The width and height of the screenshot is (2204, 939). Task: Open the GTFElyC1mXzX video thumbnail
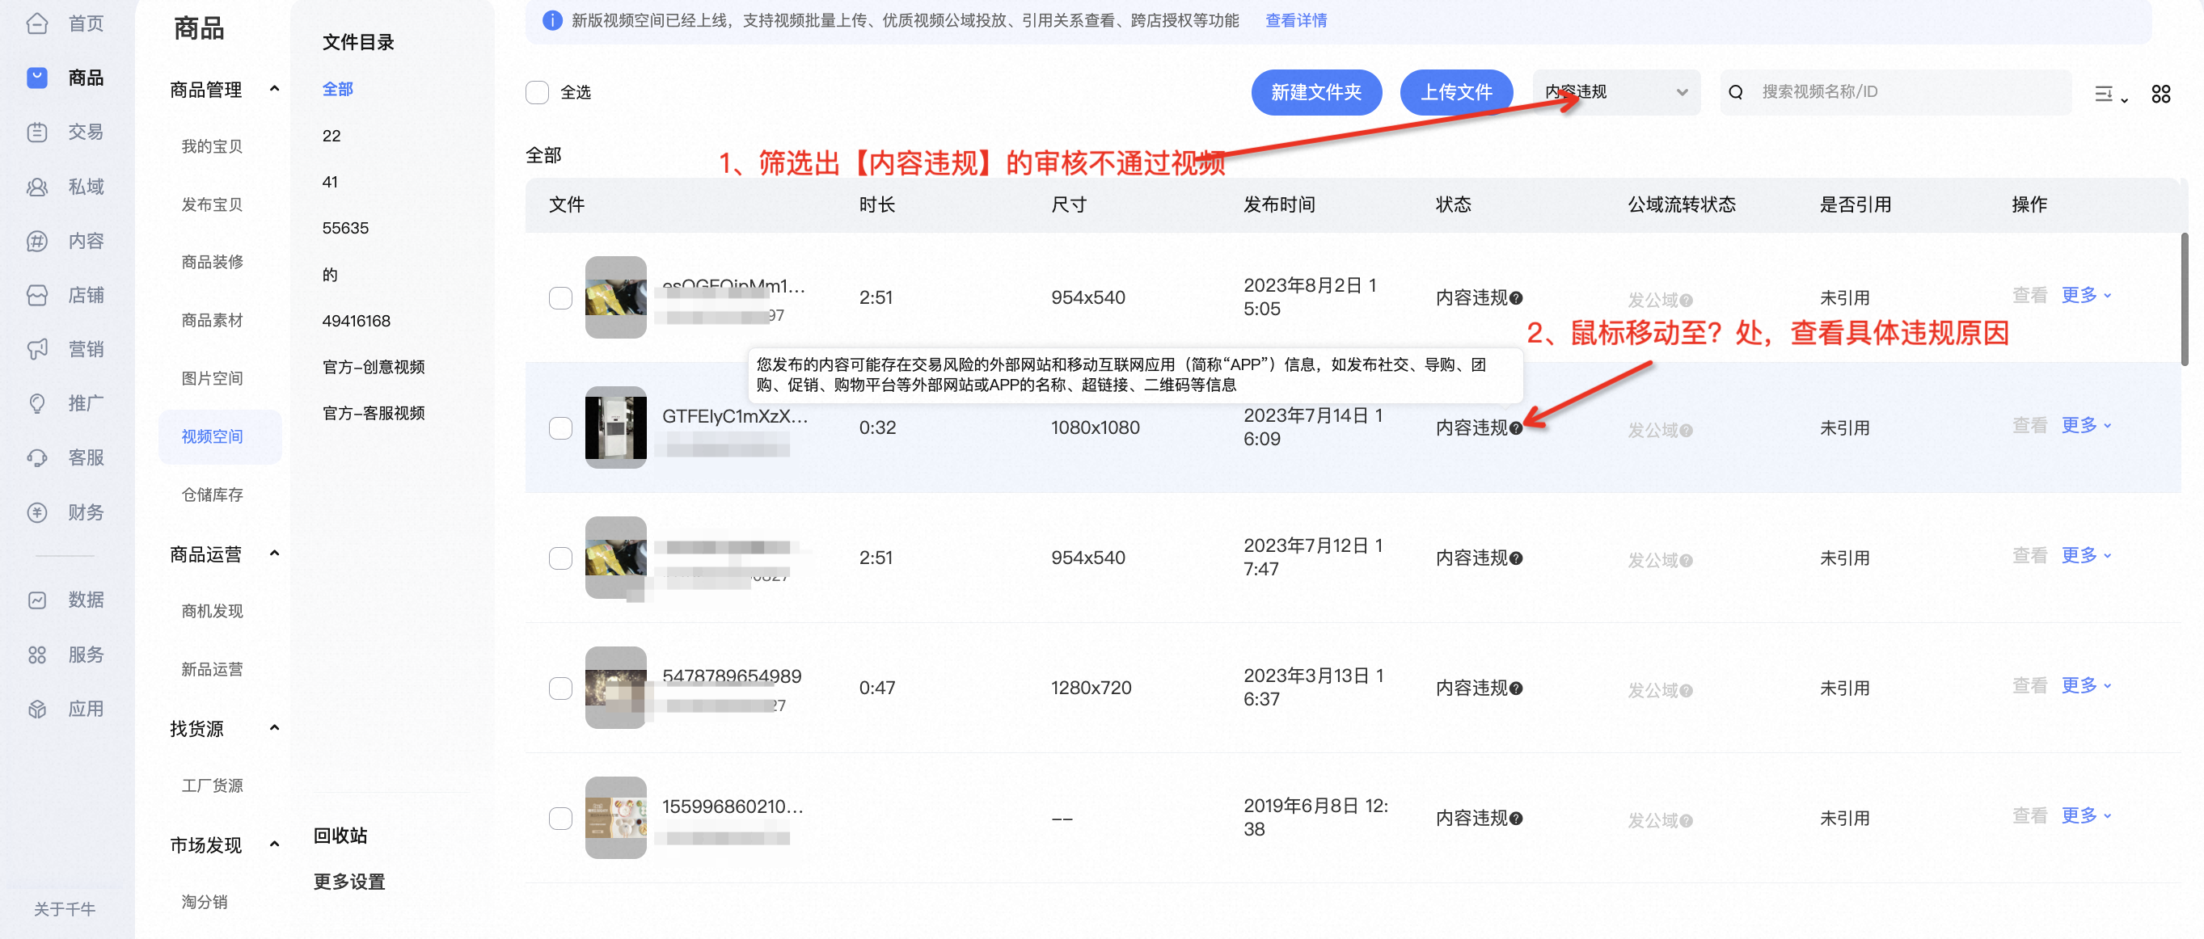tap(615, 427)
